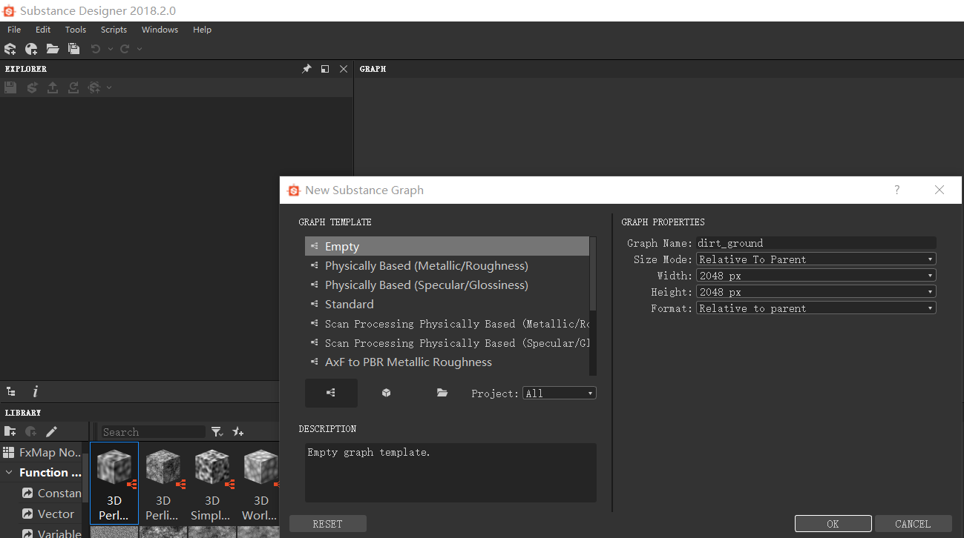
Task: Open the Edit menu
Action: point(43,30)
